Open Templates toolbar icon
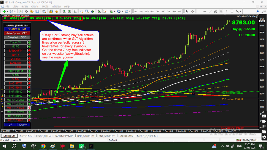This screenshot has height=150, width=267. click(x=126, y=11)
